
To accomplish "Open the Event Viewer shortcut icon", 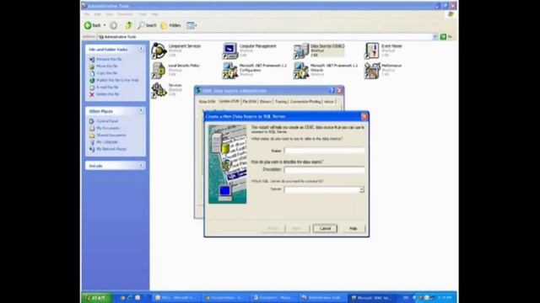I will [372, 50].
